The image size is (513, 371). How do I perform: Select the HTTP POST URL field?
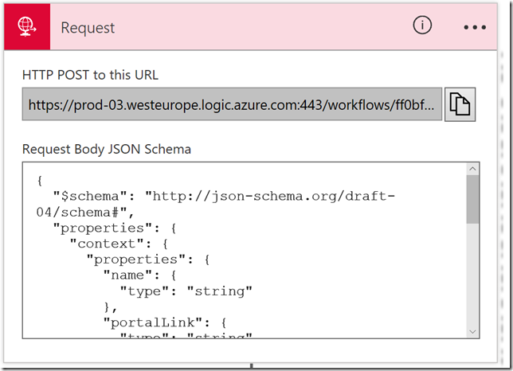tap(232, 104)
